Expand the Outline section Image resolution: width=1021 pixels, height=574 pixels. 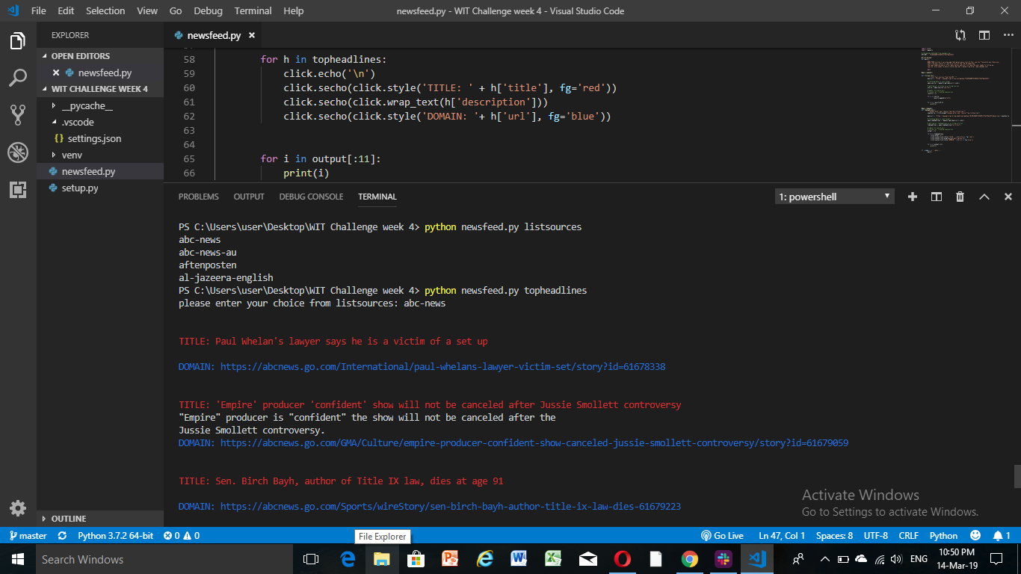pyautogui.click(x=100, y=519)
